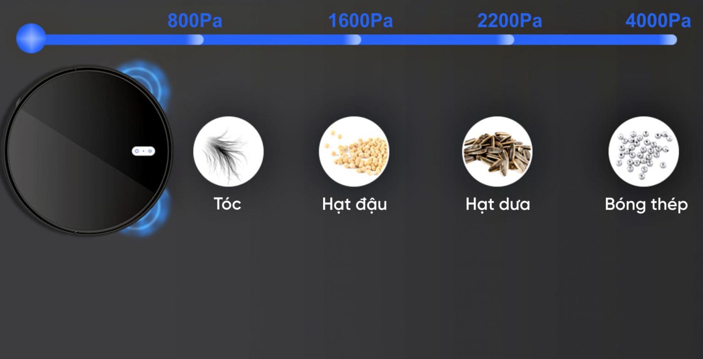Click the soybeans circle icon
The height and width of the screenshot is (359, 703).
coord(354,151)
